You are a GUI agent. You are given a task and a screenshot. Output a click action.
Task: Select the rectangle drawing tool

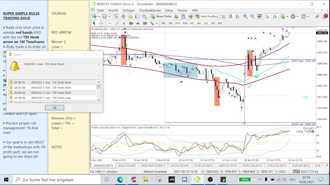(x=145, y=23)
